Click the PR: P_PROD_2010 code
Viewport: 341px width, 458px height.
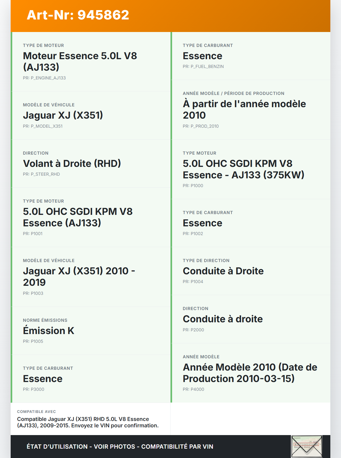pyautogui.click(x=201, y=126)
